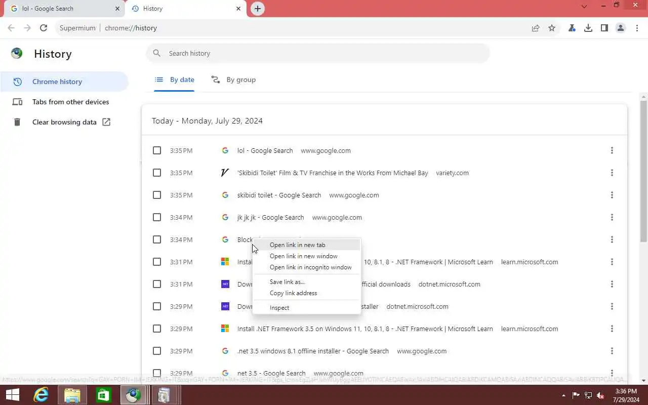Open actions menu for skibidi toilet search entry
648x405 pixels.
612,195
